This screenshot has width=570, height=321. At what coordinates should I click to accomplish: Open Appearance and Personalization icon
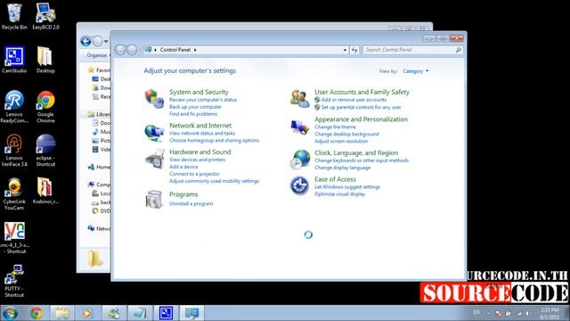coord(299,127)
